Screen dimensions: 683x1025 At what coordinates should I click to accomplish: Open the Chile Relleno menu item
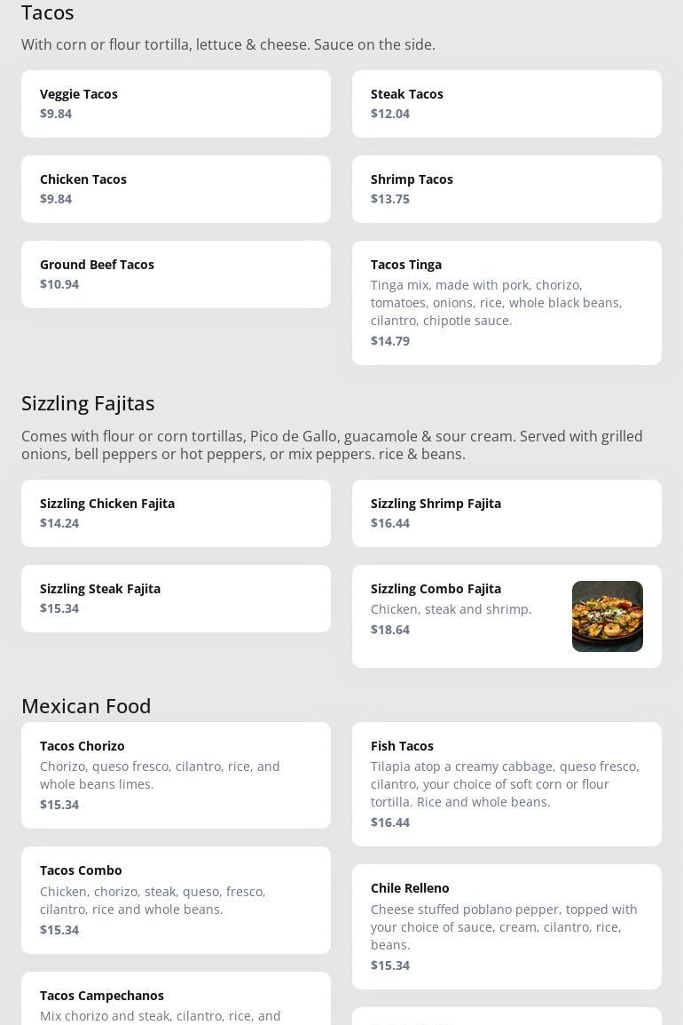(x=506, y=926)
